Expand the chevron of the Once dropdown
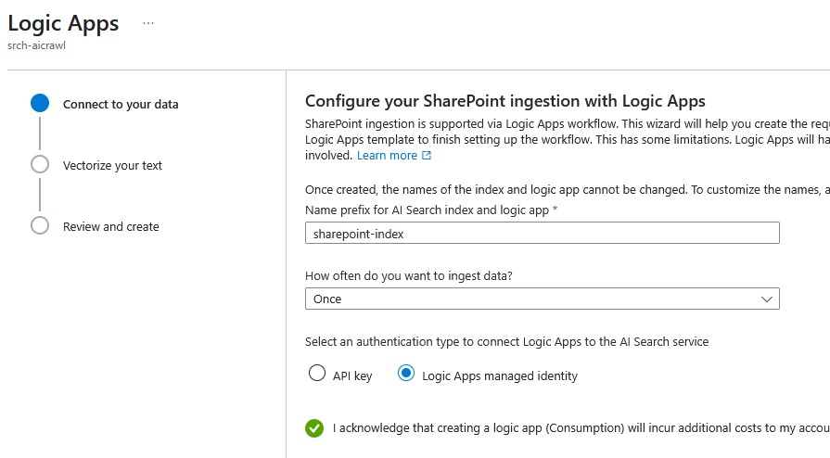This screenshot has width=830, height=458. [767, 299]
